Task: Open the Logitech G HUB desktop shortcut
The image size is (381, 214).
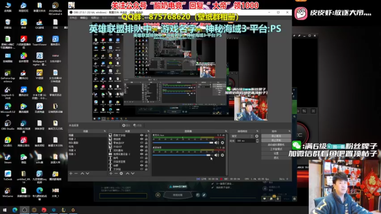Action: point(8,93)
